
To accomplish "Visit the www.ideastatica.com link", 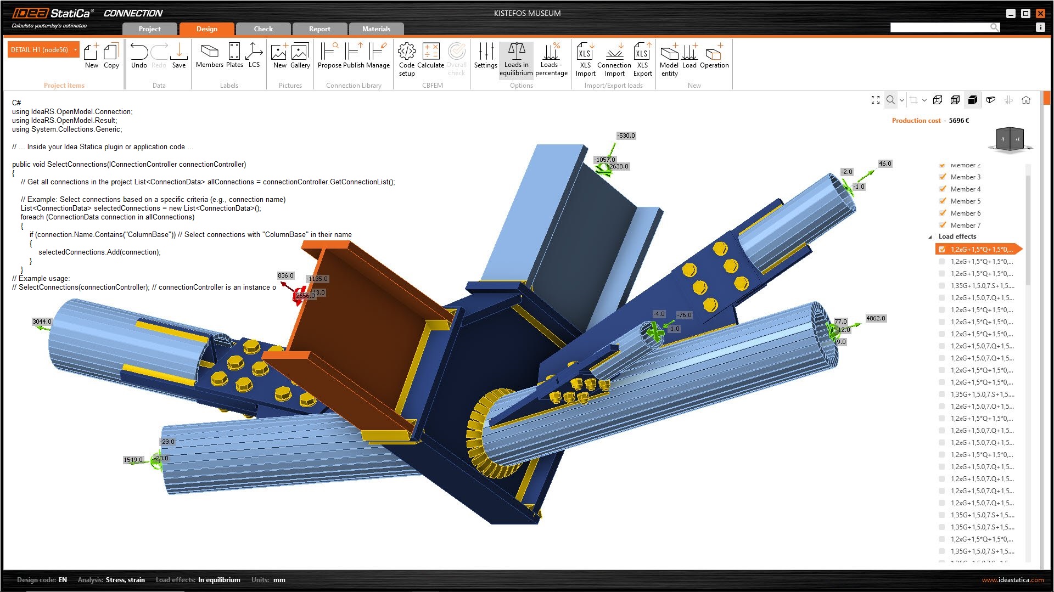I will click(x=1013, y=580).
